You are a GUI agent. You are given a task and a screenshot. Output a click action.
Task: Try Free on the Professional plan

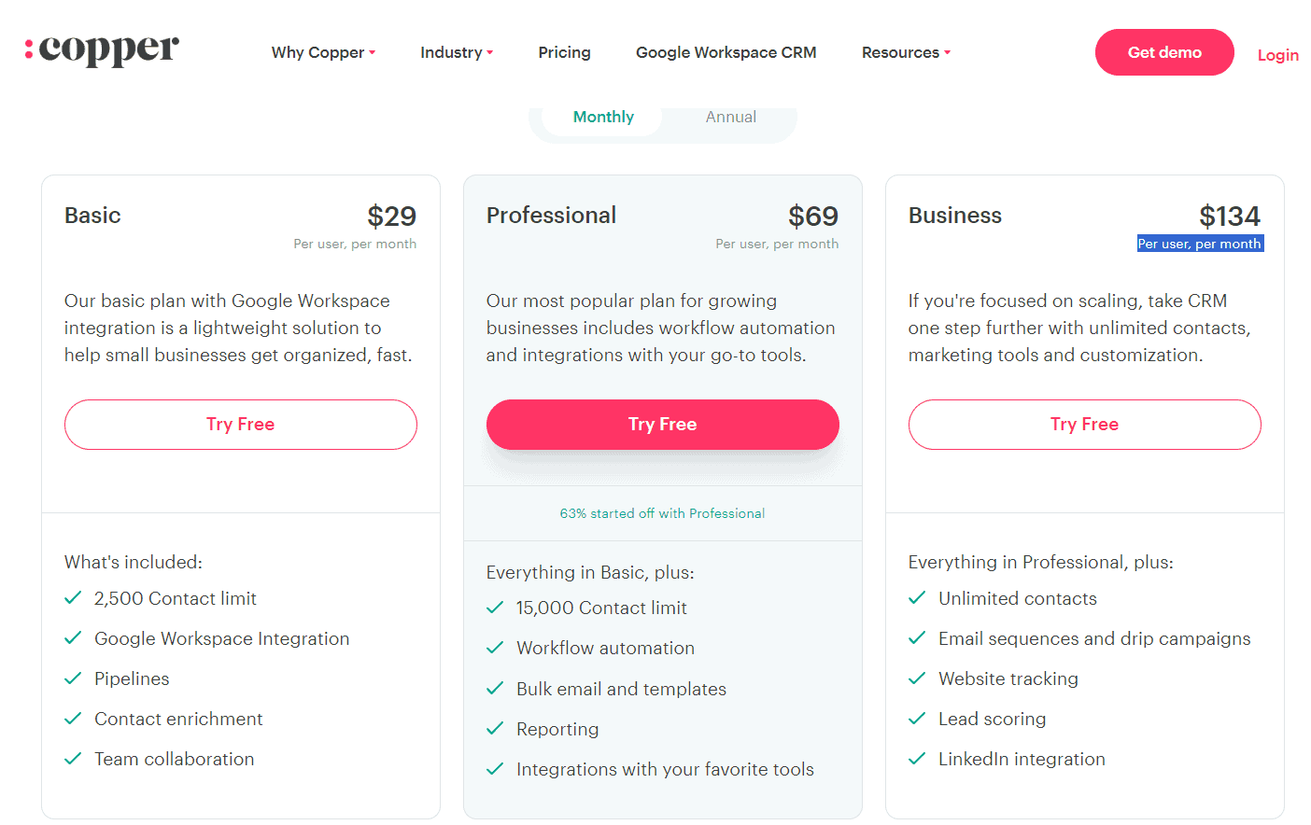[x=662, y=424]
